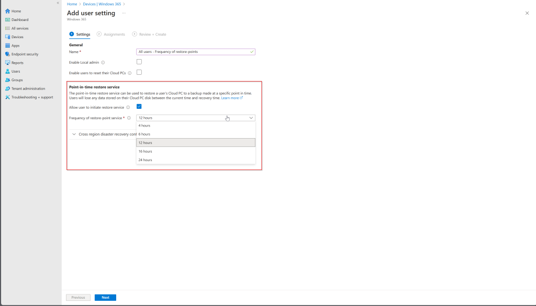The height and width of the screenshot is (306, 536).
Task: Pick 24 hours from the frequency list
Action: pos(196,160)
